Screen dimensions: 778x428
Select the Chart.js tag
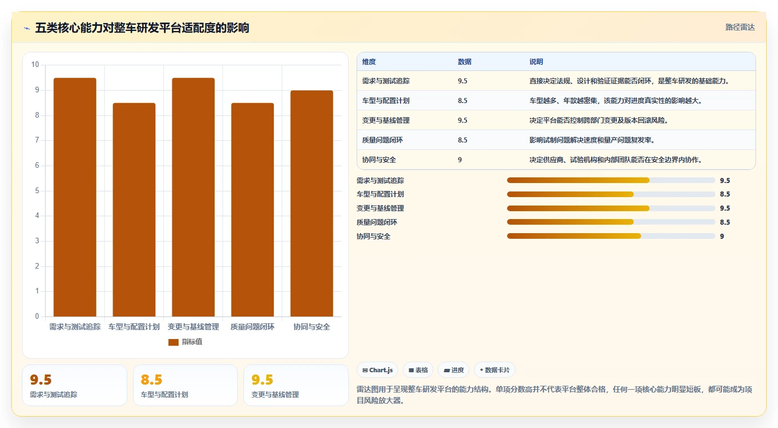(378, 370)
